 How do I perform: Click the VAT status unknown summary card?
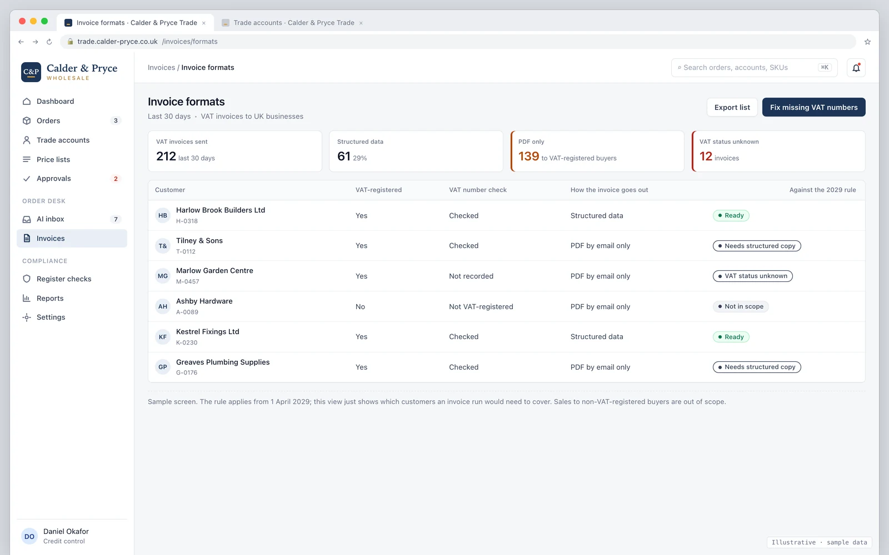[778, 152]
